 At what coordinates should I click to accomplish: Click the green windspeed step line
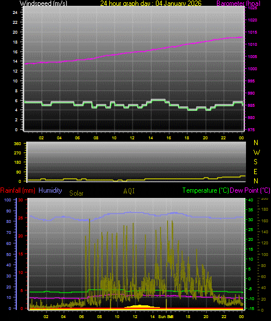pos(134,105)
